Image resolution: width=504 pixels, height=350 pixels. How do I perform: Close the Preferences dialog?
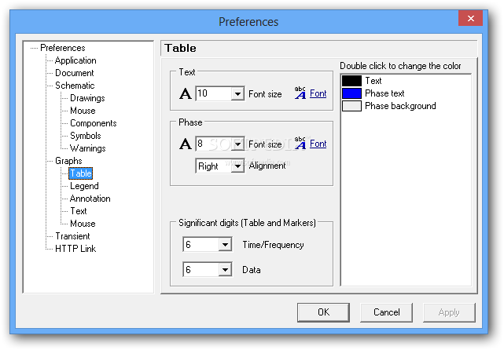(x=470, y=18)
